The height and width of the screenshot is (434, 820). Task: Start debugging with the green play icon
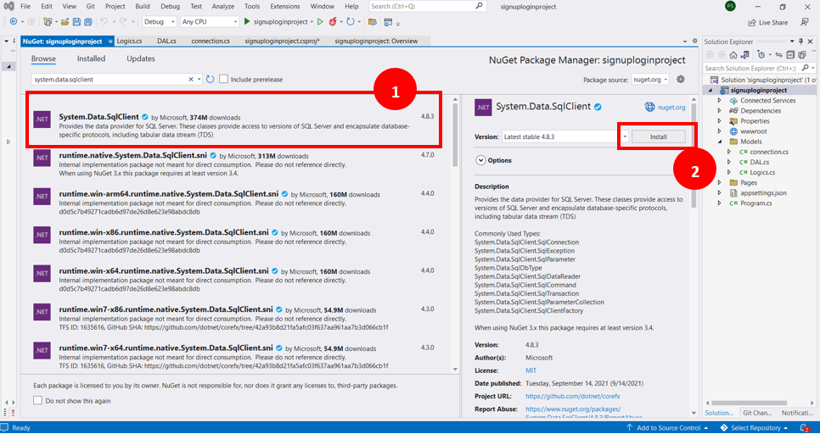click(x=248, y=22)
